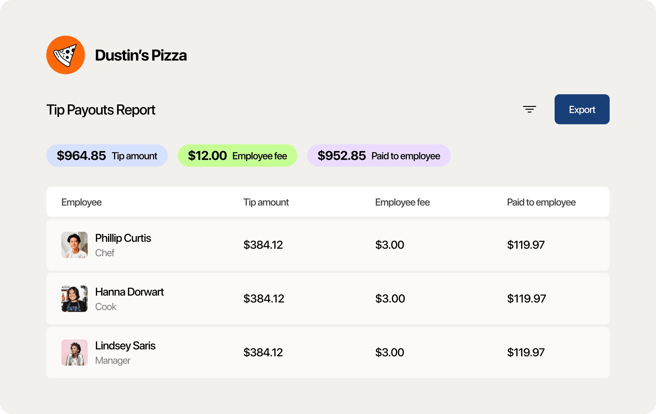
Task: Open Hanna Dorwart employee name
Action: (x=129, y=292)
